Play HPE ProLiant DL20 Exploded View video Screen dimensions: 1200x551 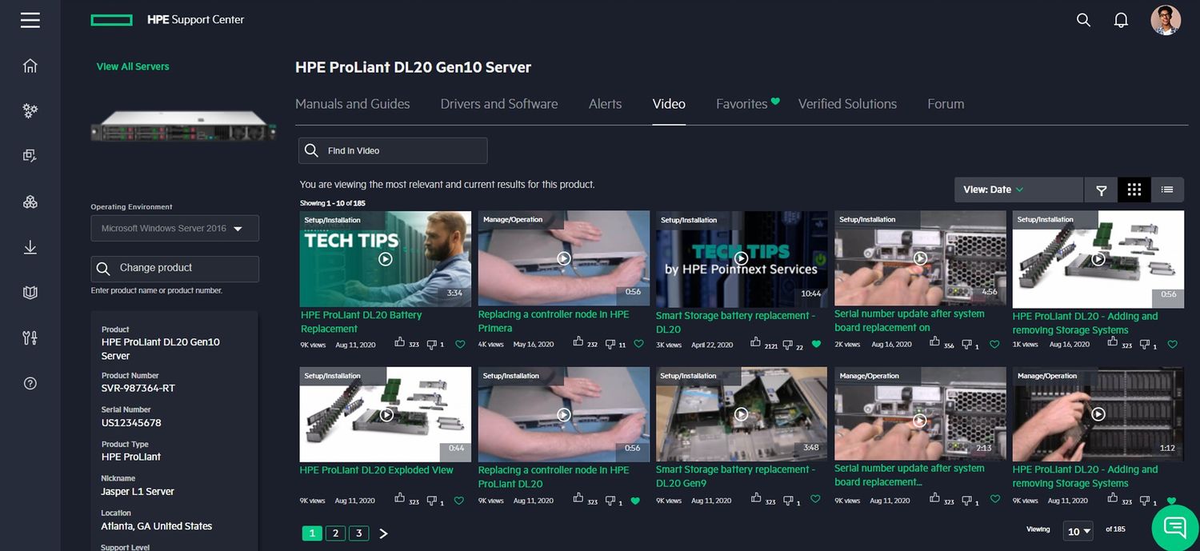tap(386, 414)
